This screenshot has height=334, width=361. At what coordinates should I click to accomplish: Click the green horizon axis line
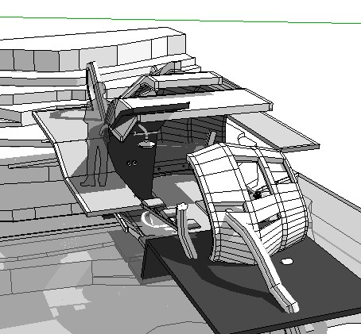tap(180, 20)
